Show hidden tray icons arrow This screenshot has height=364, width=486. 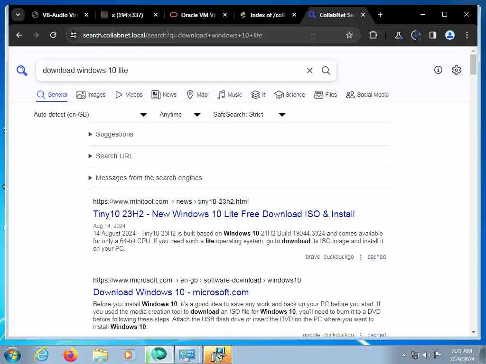403,355
